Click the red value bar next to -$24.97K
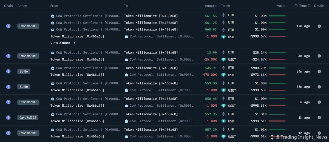 click(277, 59)
